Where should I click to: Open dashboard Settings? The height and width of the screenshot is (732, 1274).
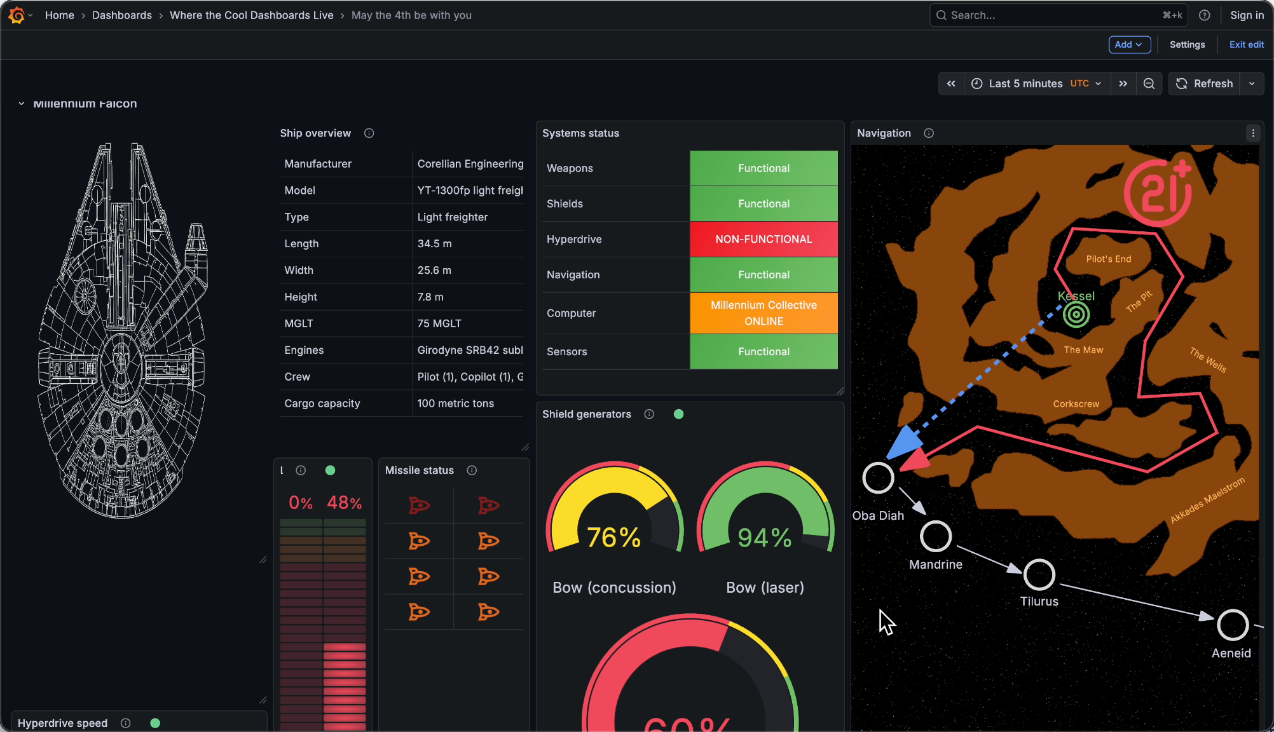coord(1187,44)
